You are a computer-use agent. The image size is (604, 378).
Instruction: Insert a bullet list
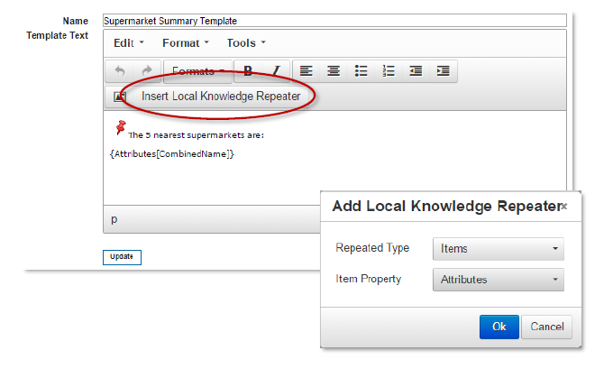tap(361, 71)
